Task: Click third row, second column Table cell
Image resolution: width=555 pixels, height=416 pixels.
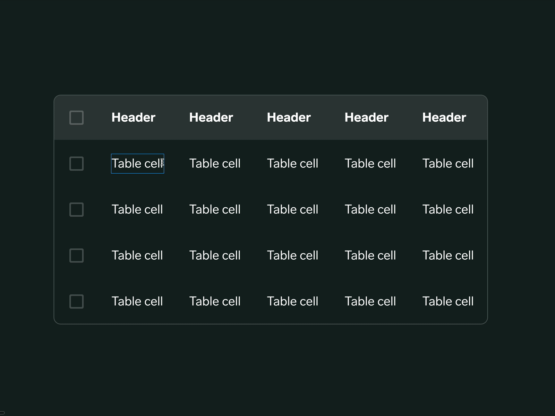Action: [x=215, y=255]
